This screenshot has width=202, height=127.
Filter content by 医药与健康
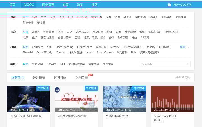pos(47,38)
